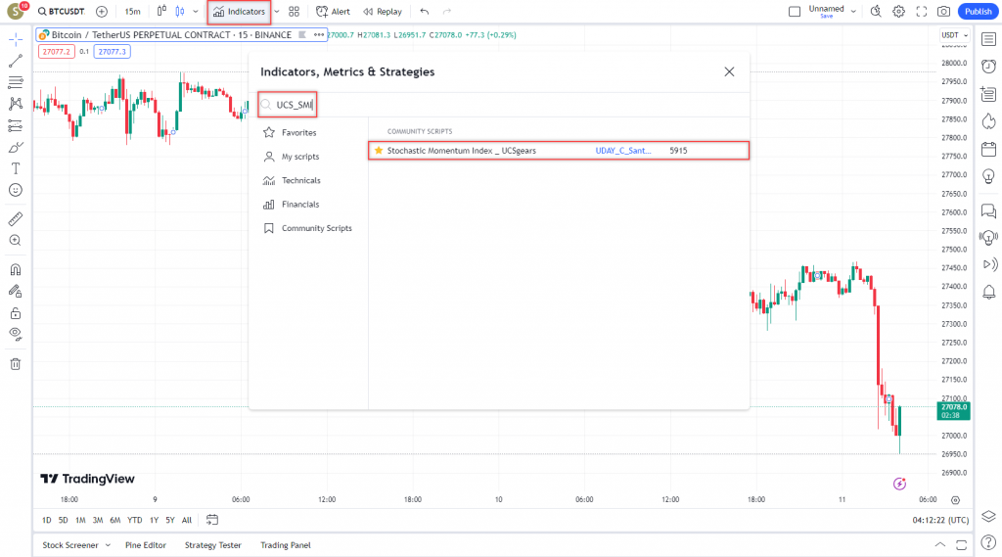Image resolution: width=1002 pixels, height=557 pixels.
Task: Expand the USDT currency dropdown
Action: [953, 35]
